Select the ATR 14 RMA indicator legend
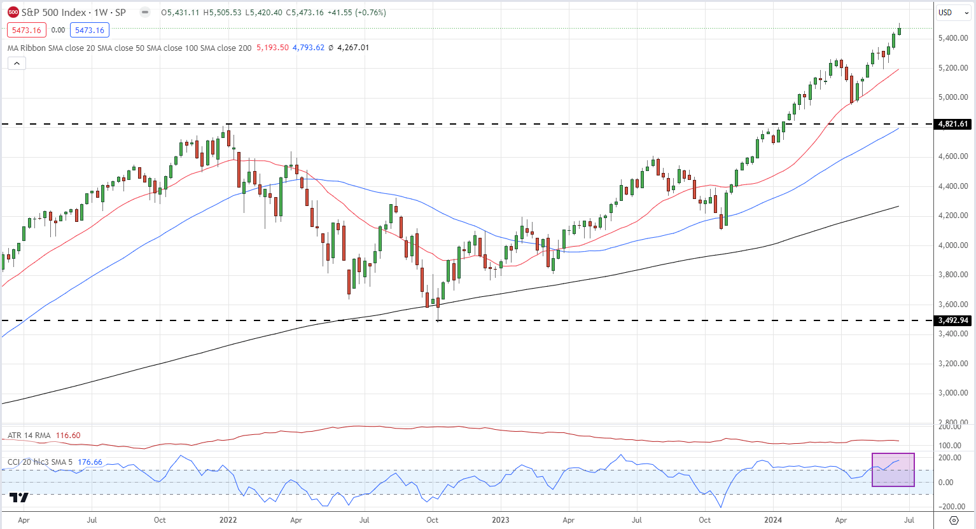This screenshot has height=529, width=976. 29,436
